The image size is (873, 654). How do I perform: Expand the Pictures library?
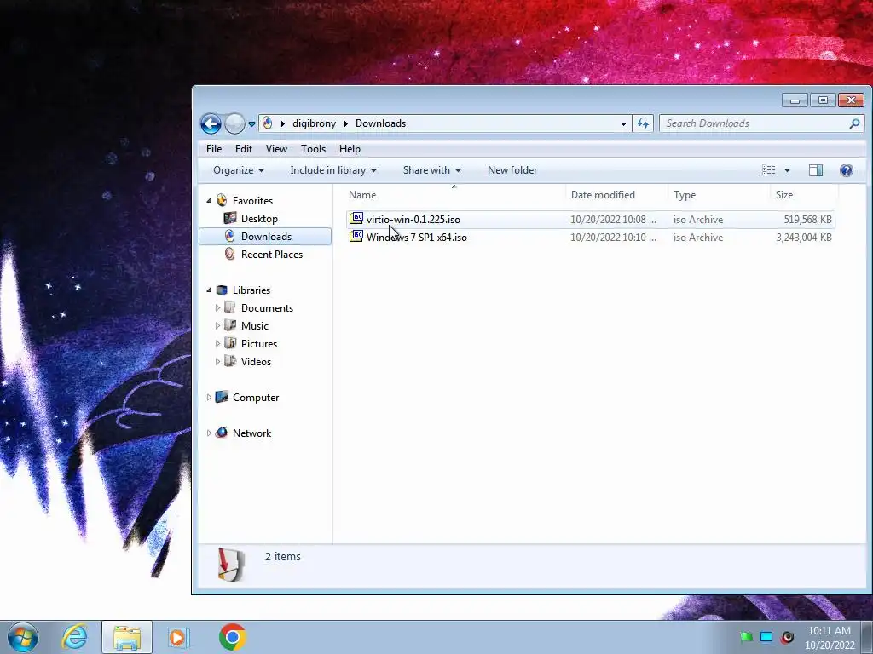click(x=217, y=343)
